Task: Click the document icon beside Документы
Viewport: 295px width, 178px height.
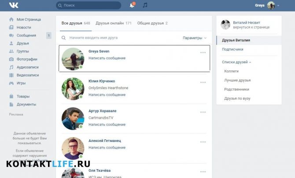Action: point(11,104)
